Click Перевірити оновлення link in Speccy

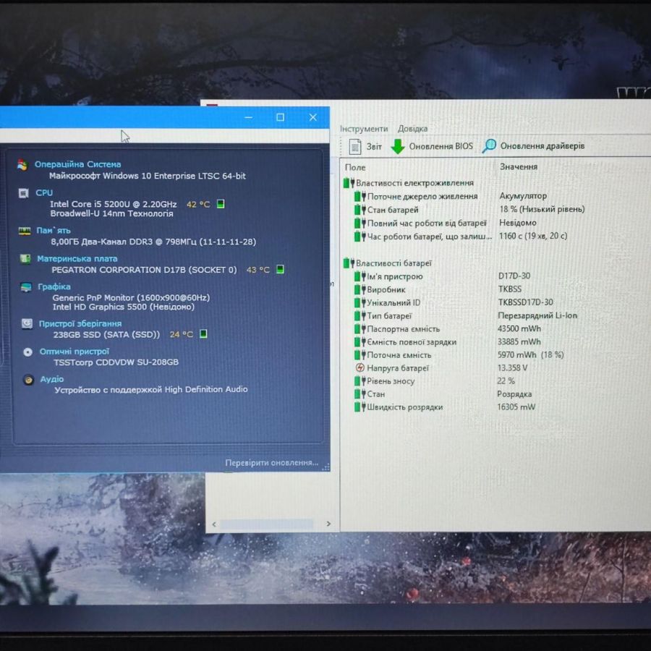[x=271, y=462]
